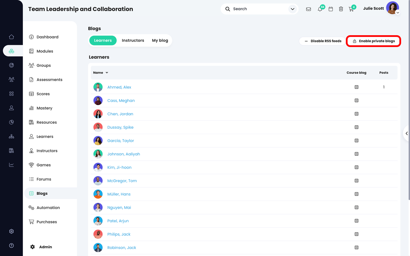
Task: Open the groups people icon in the dark sidebar
Action: click(x=11, y=79)
